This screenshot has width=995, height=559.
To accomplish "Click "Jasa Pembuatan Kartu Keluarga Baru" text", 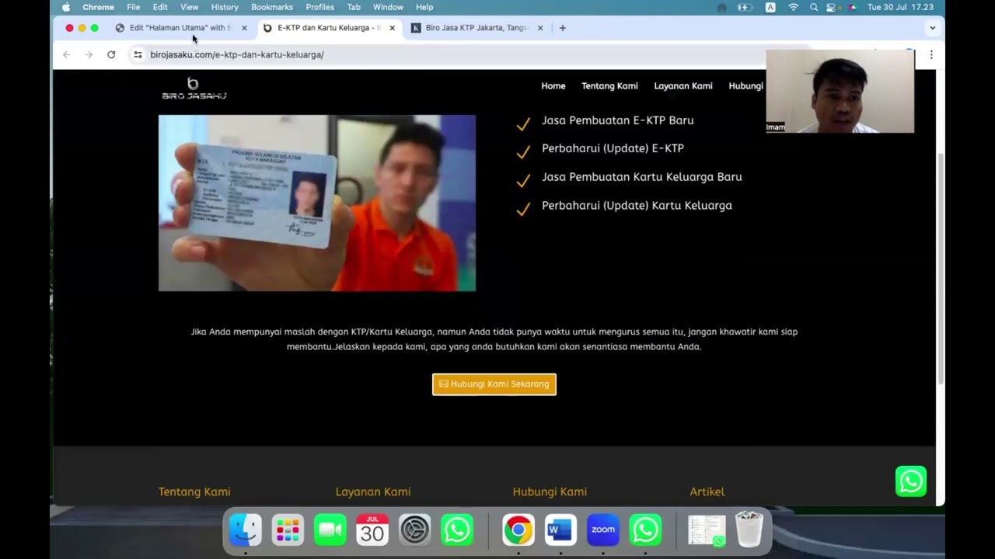I will tap(642, 177).
